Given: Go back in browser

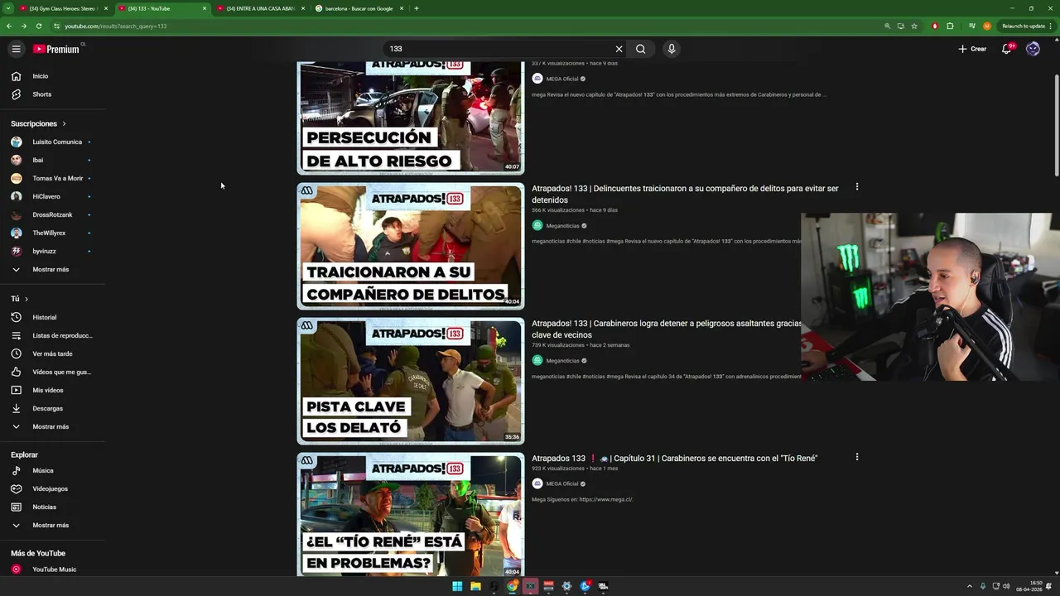Looking at the screenshot, I should tap(9, 26).
